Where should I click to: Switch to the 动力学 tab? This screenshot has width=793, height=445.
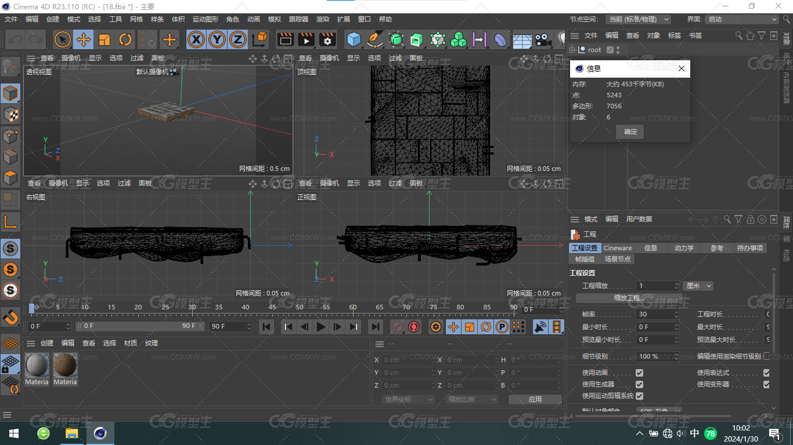click(684, 248)
